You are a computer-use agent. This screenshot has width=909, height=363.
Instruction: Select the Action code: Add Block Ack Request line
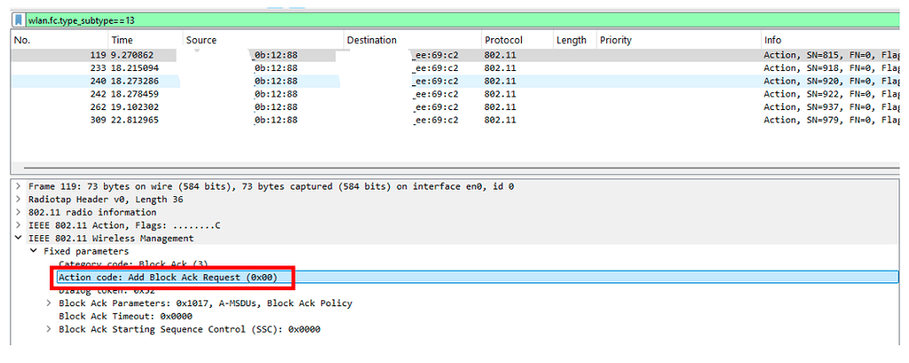(169, 278)
